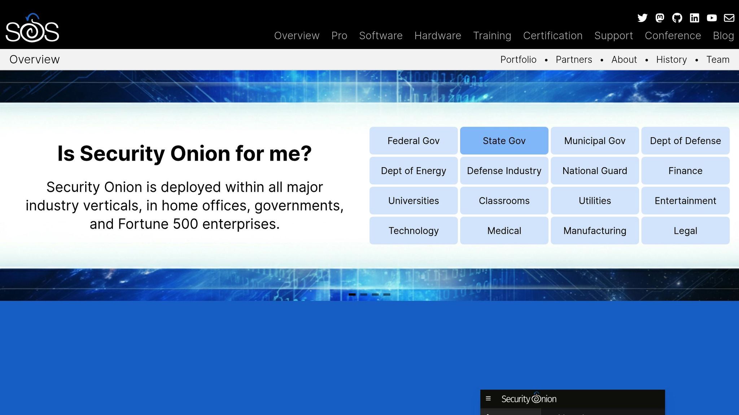Open the Twitter social icon
The width and height of the screenshot is (739, 415).
[642, 18]
